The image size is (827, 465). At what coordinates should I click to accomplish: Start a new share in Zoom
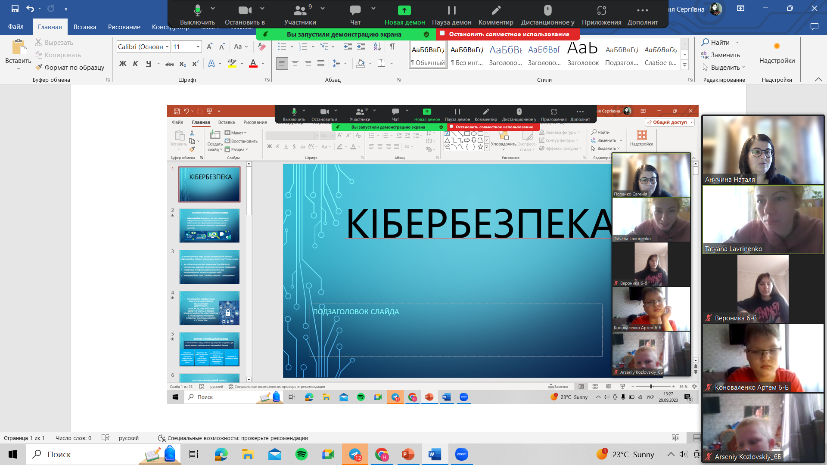(x=404, y=15)
